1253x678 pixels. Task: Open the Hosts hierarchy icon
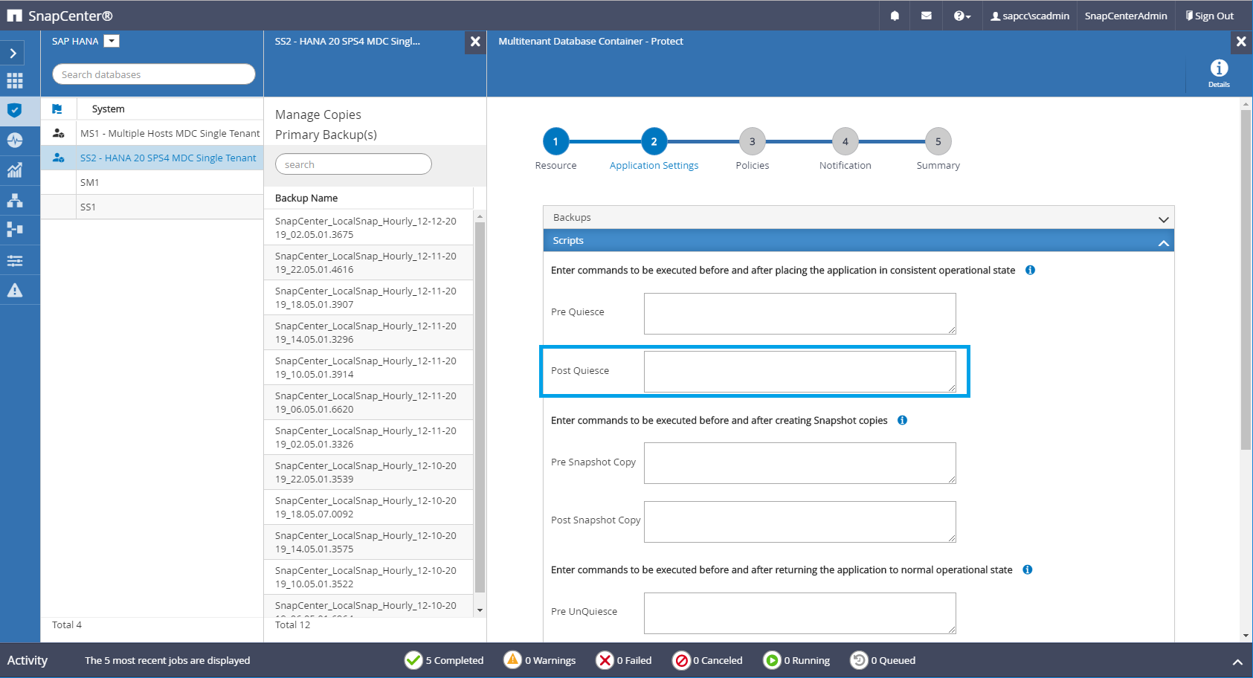point(15,200)
